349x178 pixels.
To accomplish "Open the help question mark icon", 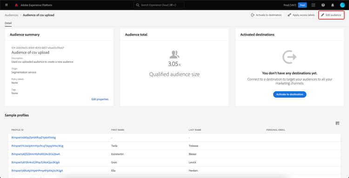I will [323, 5].
